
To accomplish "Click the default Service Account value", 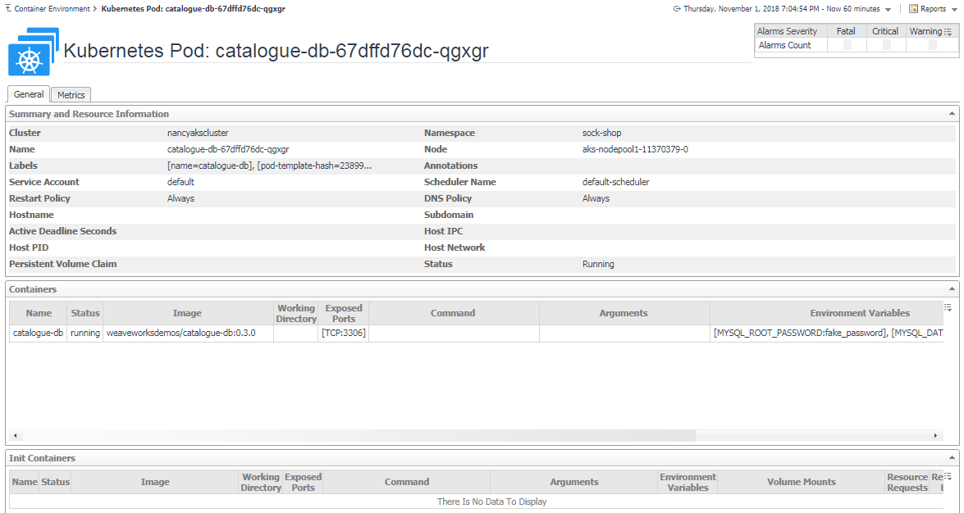I will 180,182.
